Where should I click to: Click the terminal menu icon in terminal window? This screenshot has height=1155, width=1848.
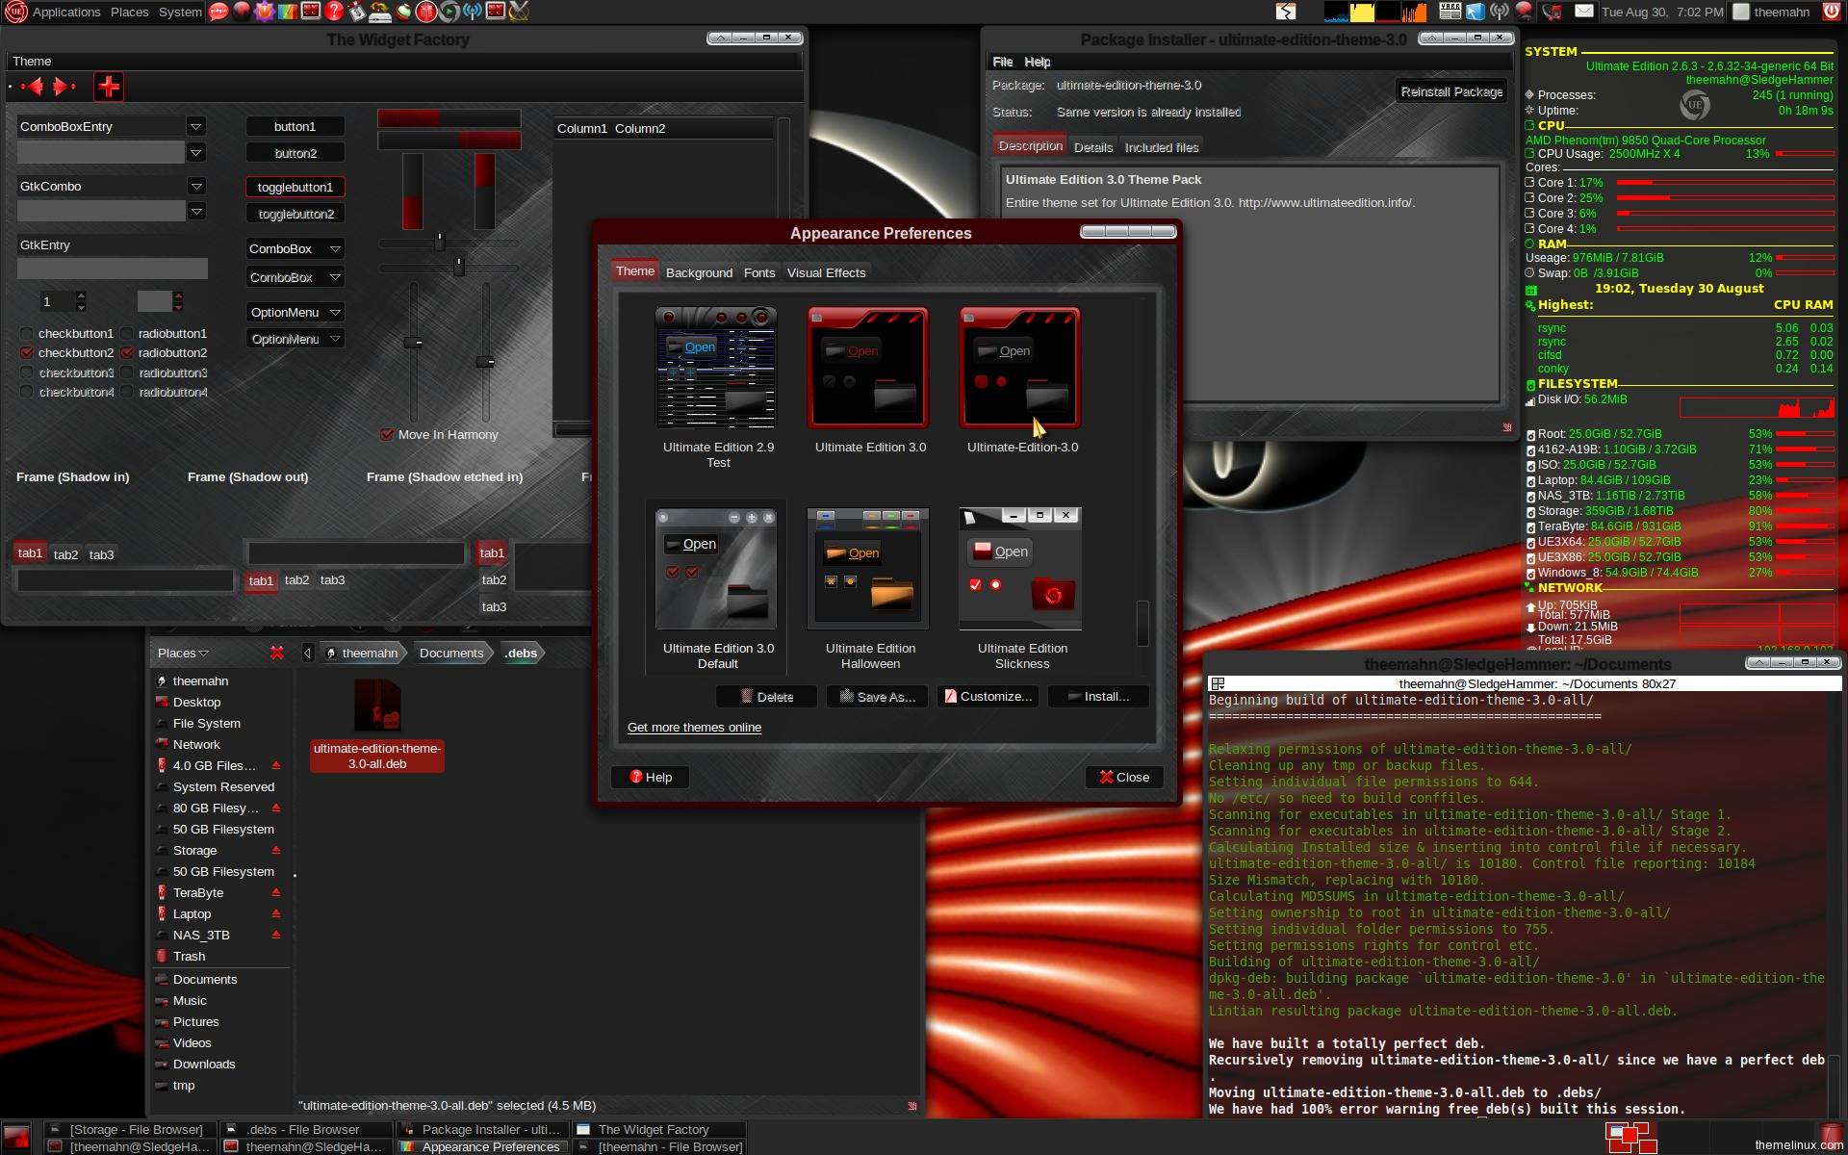[x=1218, y=683]
